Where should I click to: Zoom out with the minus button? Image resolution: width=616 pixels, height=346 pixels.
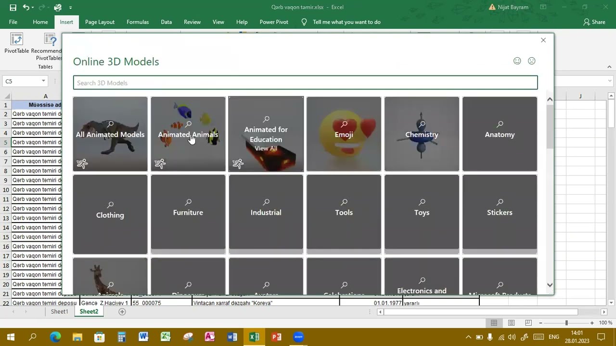pyautogui.click(x=540, y=323)
